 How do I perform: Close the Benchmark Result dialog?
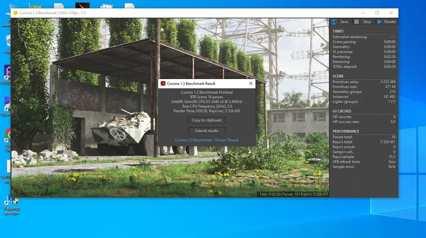pos(251,84)
